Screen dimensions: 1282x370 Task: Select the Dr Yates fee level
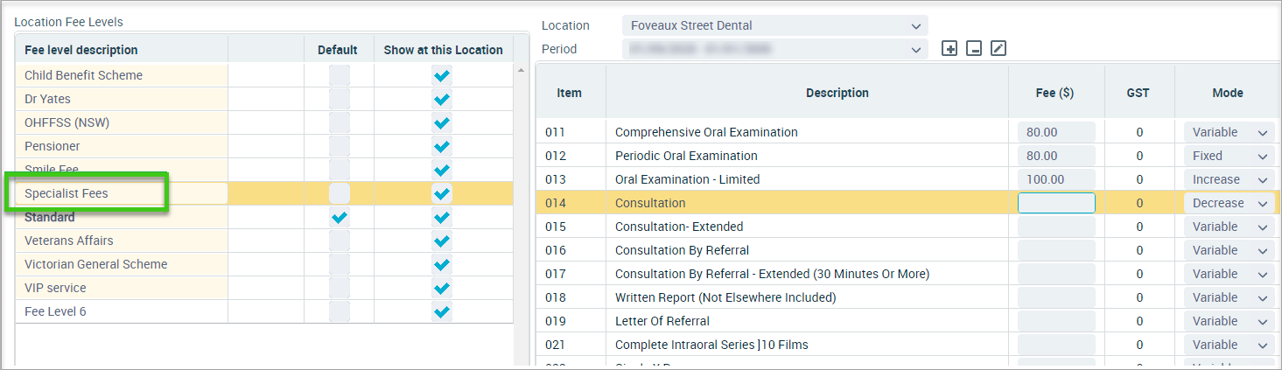(122, 99)
